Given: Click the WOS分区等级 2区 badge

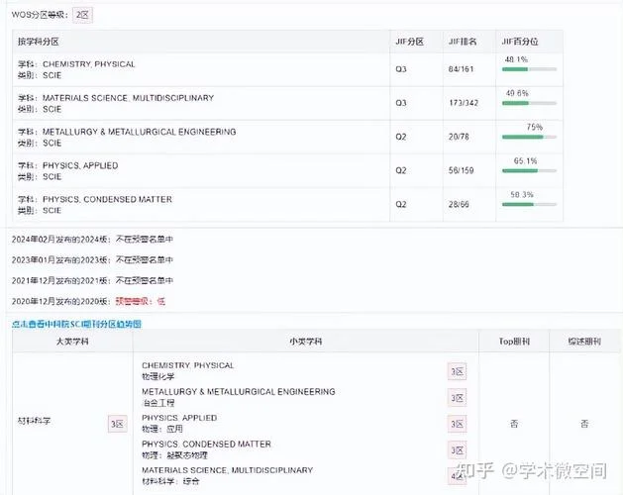Looking at the screenshot, I should point(82,15).
